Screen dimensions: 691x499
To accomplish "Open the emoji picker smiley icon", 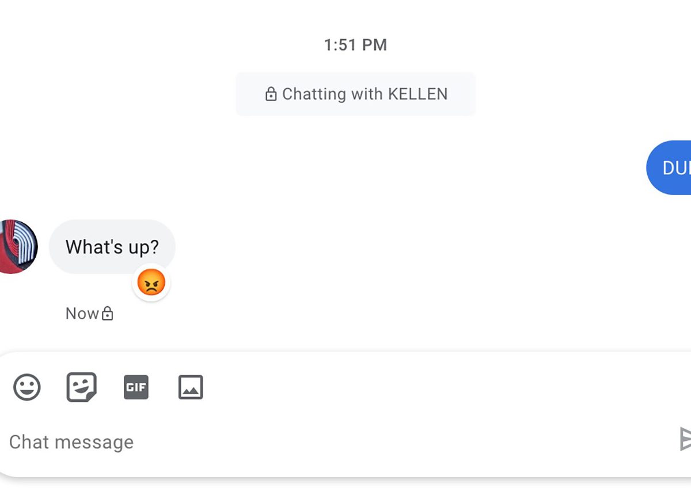I will coord(27,387).
